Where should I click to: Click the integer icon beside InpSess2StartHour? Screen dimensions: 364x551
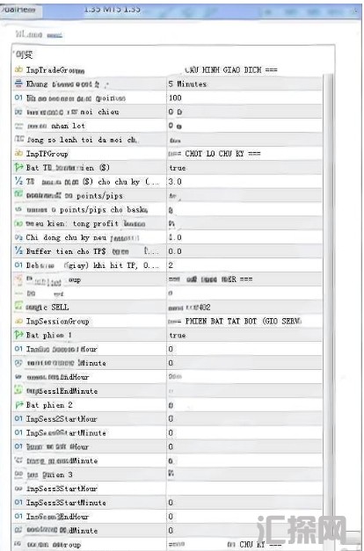(18, 418)
